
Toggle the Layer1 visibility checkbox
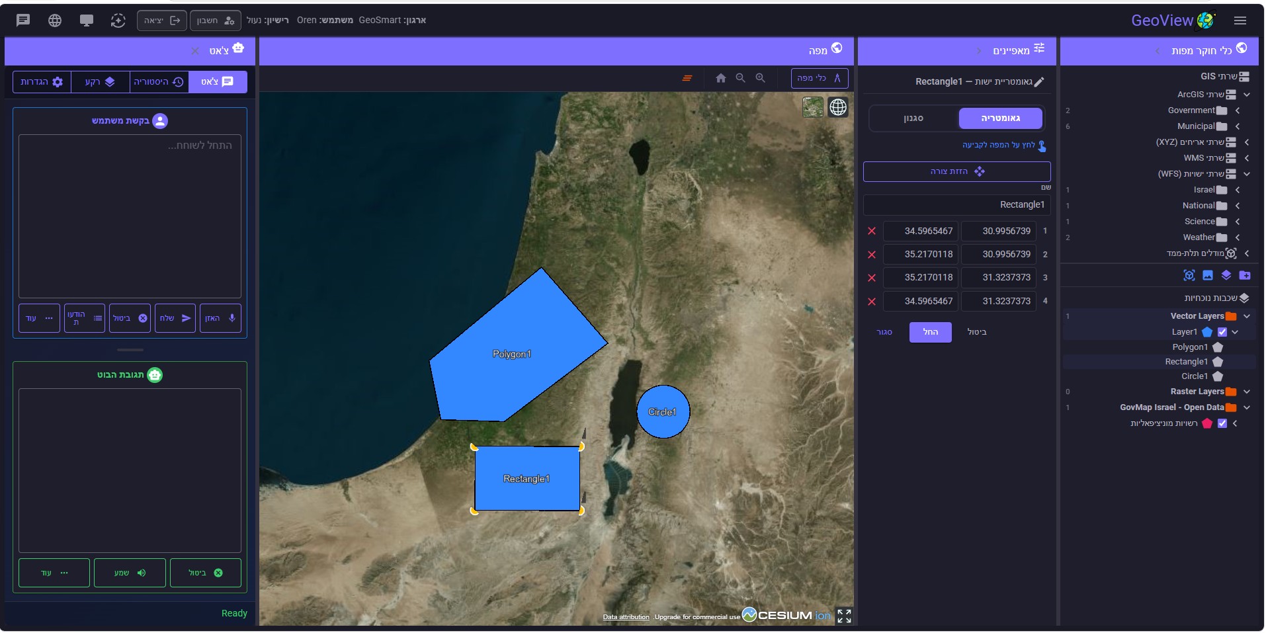[1222, 332]
